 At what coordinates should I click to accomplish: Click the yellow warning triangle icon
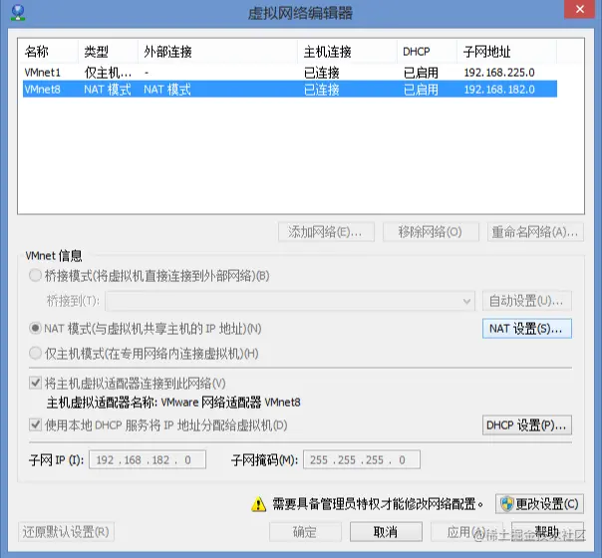[x=258, y=504]
